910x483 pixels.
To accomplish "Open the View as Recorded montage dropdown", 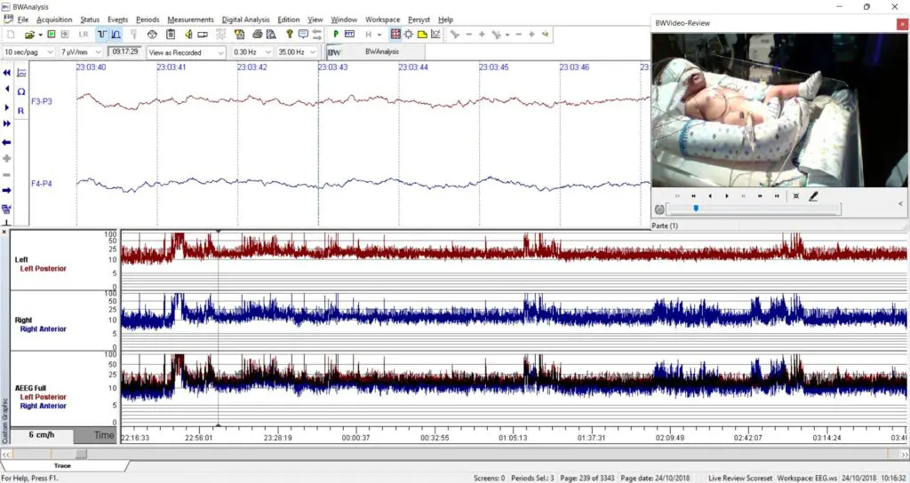I will 186,52.
